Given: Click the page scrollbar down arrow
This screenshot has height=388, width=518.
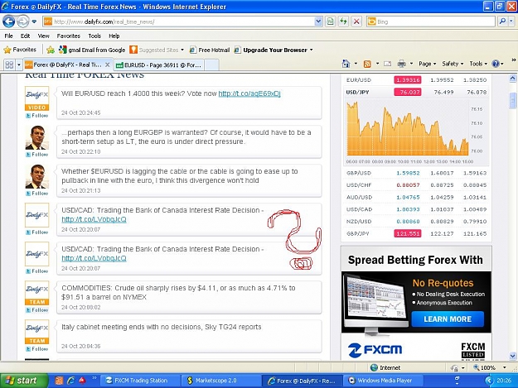Looking at the screenshot, I should coord(513,356).
